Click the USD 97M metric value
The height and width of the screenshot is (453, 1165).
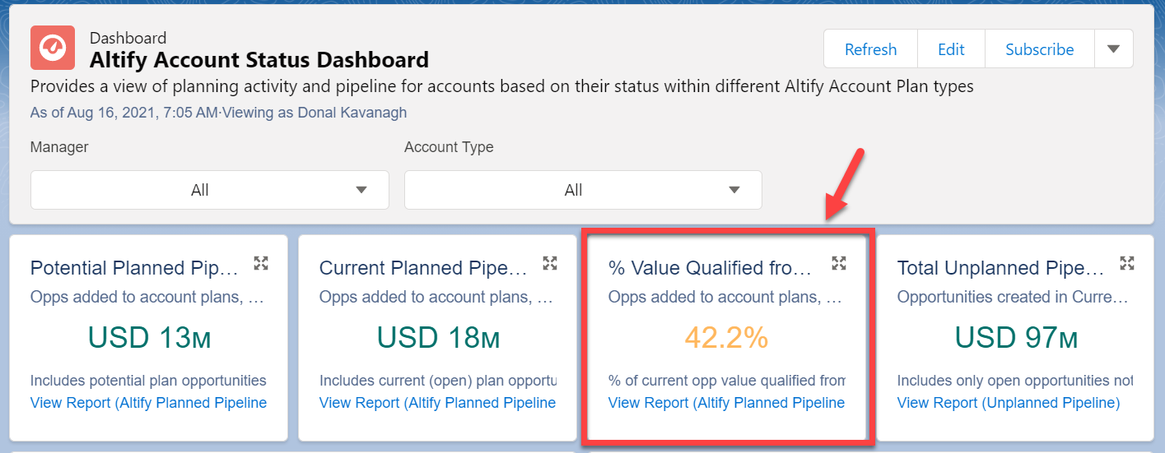[1016, 338]
